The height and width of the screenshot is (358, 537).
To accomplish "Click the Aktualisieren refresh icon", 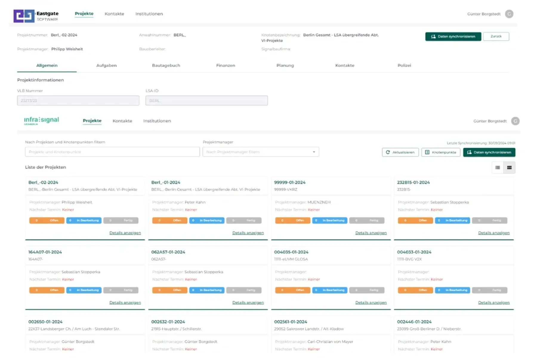I will click(x=388, y=152).
